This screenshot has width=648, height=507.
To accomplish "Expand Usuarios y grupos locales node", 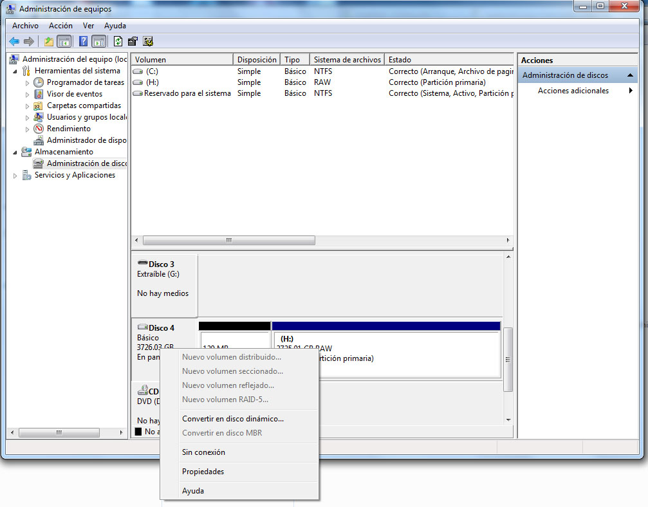I will point(27,117).
